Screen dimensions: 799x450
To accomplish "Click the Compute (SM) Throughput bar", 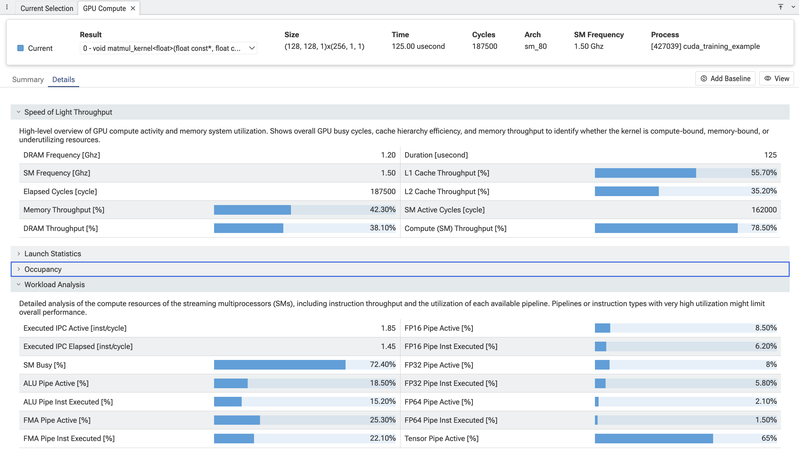I will [686, 228].
